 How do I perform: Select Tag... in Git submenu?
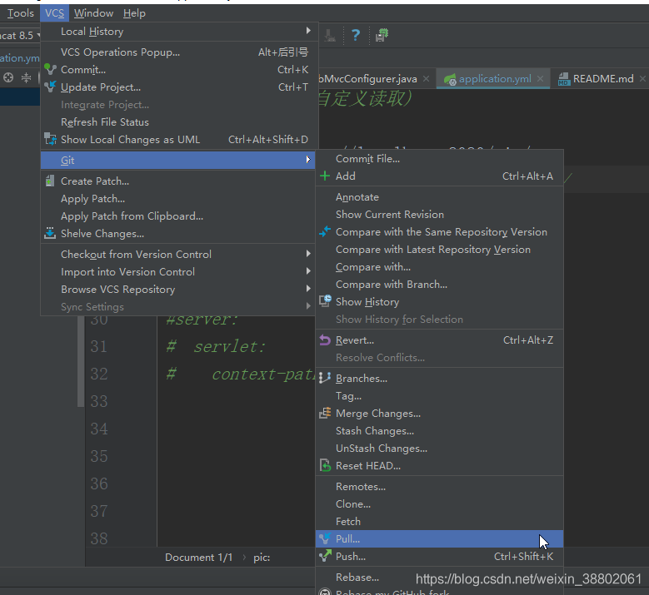click(439, 396)
